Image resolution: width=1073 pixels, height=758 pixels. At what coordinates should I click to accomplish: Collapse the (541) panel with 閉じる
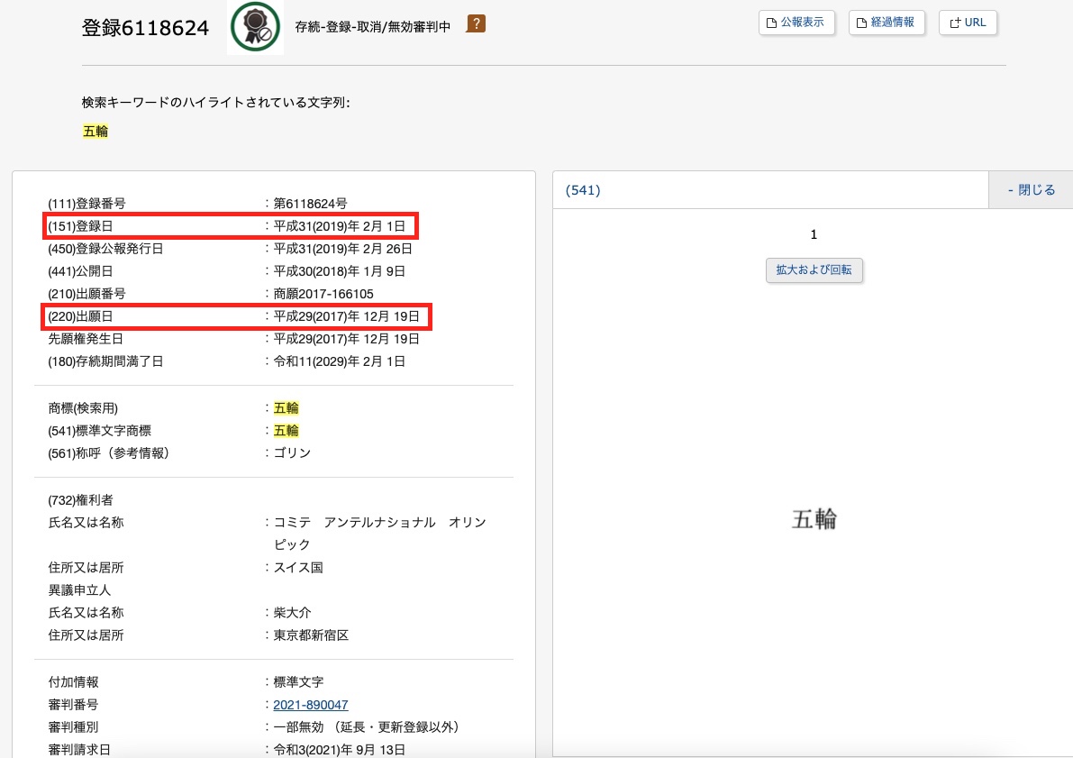click(1032, 189)
